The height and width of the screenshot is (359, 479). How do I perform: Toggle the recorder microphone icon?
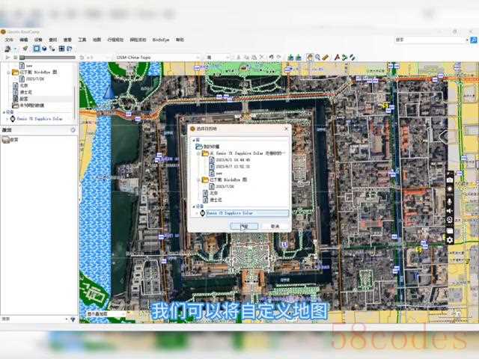point(449,201)
